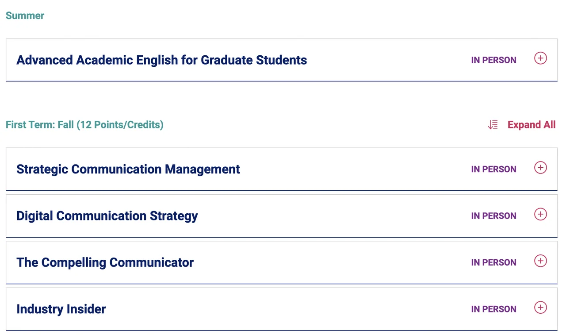Open the Industry Insider course title
This screenshot has width=566, height=335.
coord(61,309)
